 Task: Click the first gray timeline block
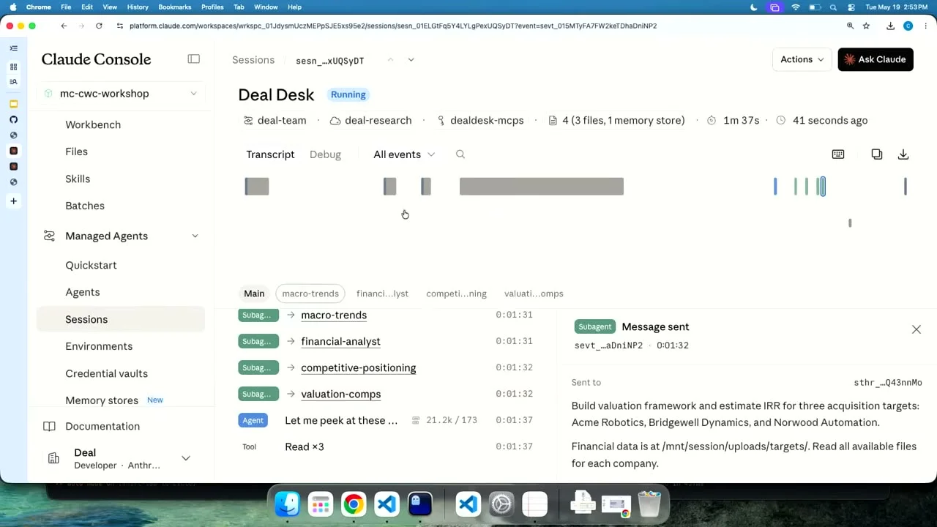pyautogui.click(x=257, y=187)
